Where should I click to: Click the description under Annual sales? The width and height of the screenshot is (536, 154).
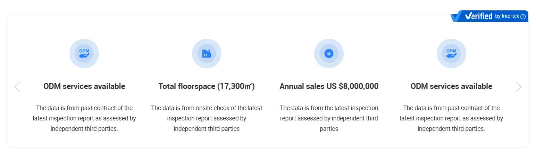(329, 118)
